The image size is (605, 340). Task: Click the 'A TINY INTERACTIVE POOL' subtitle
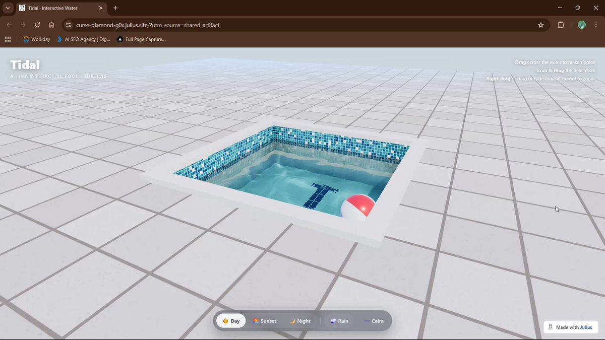tap(58, 77)
